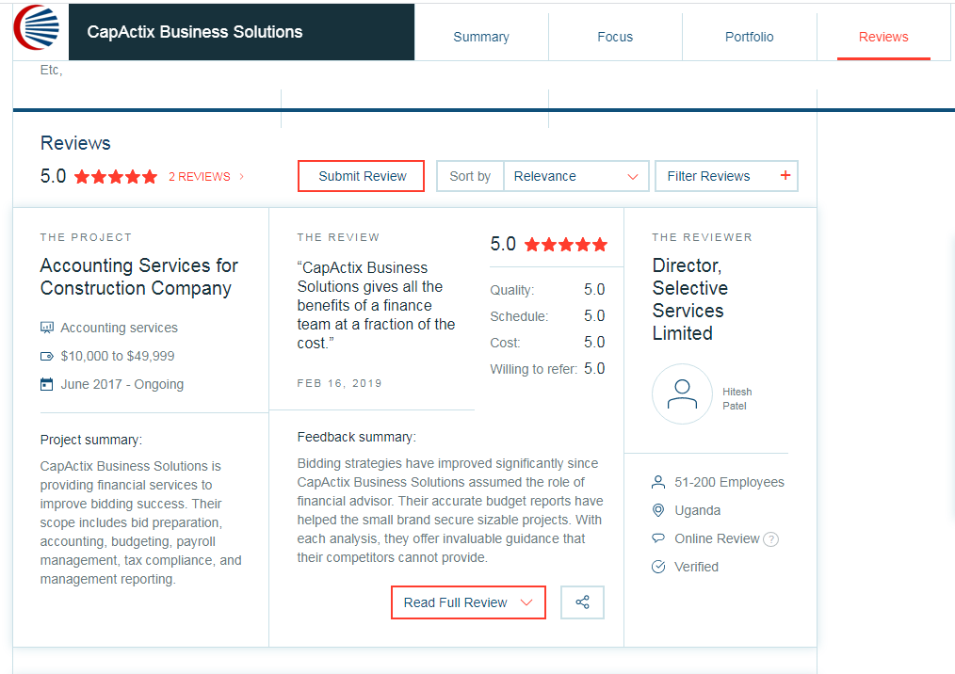This screenshot has height=674, width=955.
Task: Click the Verified checkmark icon
Action: [658, 567]
